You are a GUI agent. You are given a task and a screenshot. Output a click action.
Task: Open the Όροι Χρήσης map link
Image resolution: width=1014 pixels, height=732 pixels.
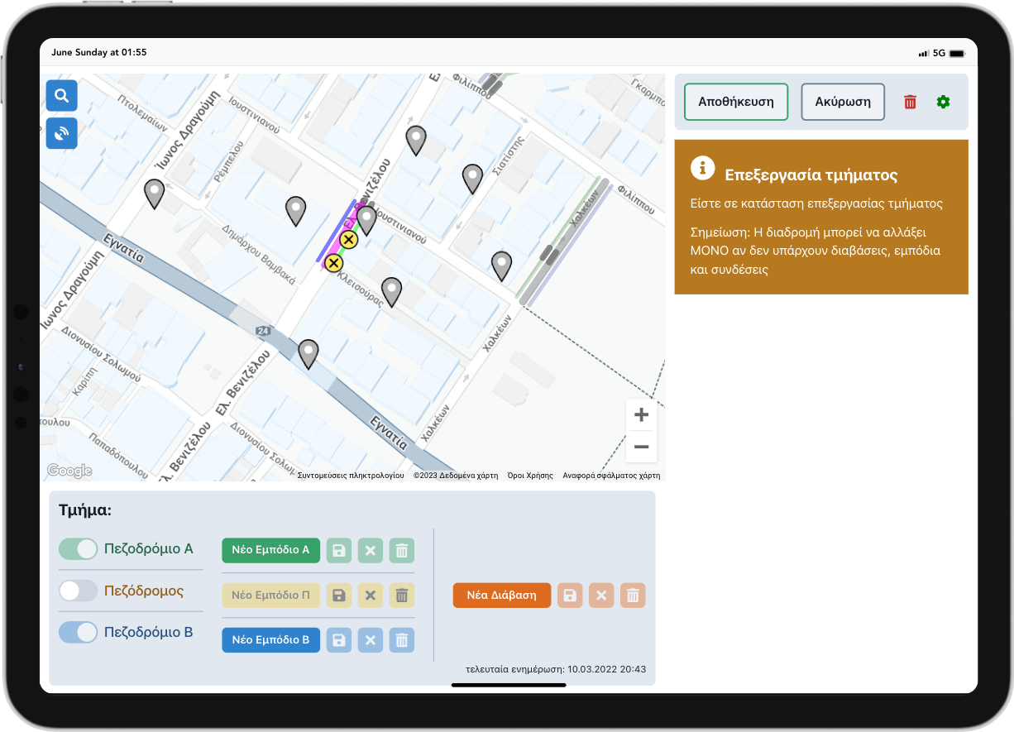pyautogui.click(x=530, y=476)
